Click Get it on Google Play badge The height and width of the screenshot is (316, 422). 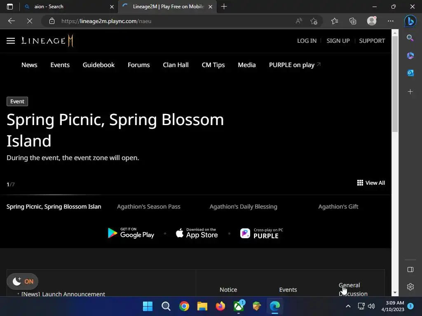coord(131,233)
